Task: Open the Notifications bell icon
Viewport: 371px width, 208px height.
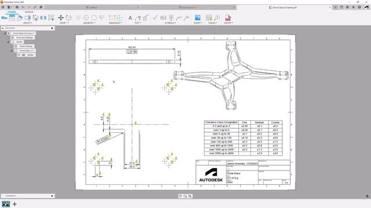Action: (353, 8)
